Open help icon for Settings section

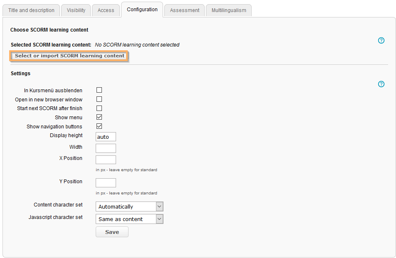pos(381,84)
